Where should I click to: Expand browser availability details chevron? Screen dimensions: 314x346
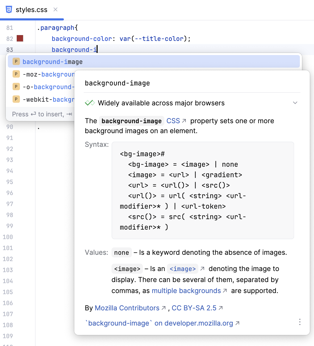(x=295, y=103)
